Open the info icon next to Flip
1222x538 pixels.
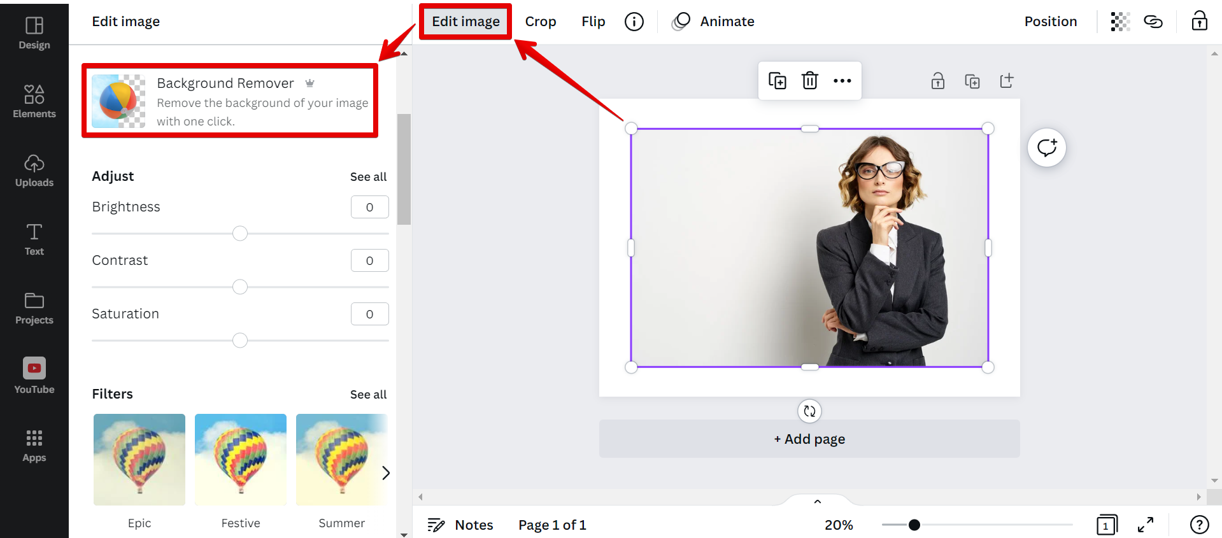[634, 22]
